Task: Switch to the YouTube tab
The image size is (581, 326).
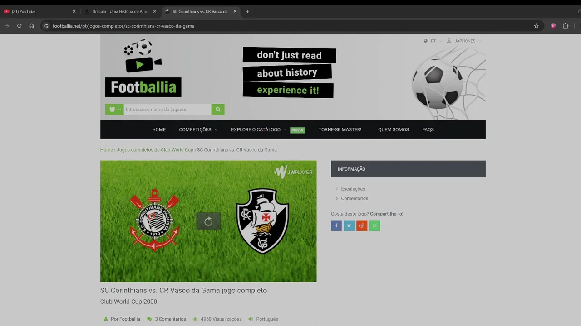Action: [40, 11]
